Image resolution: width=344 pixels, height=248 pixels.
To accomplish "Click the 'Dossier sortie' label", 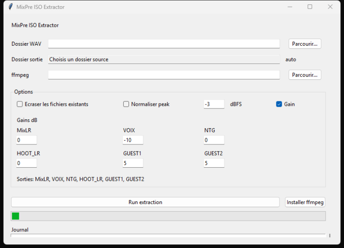I will pyautogui.click(x=27, y=60).
